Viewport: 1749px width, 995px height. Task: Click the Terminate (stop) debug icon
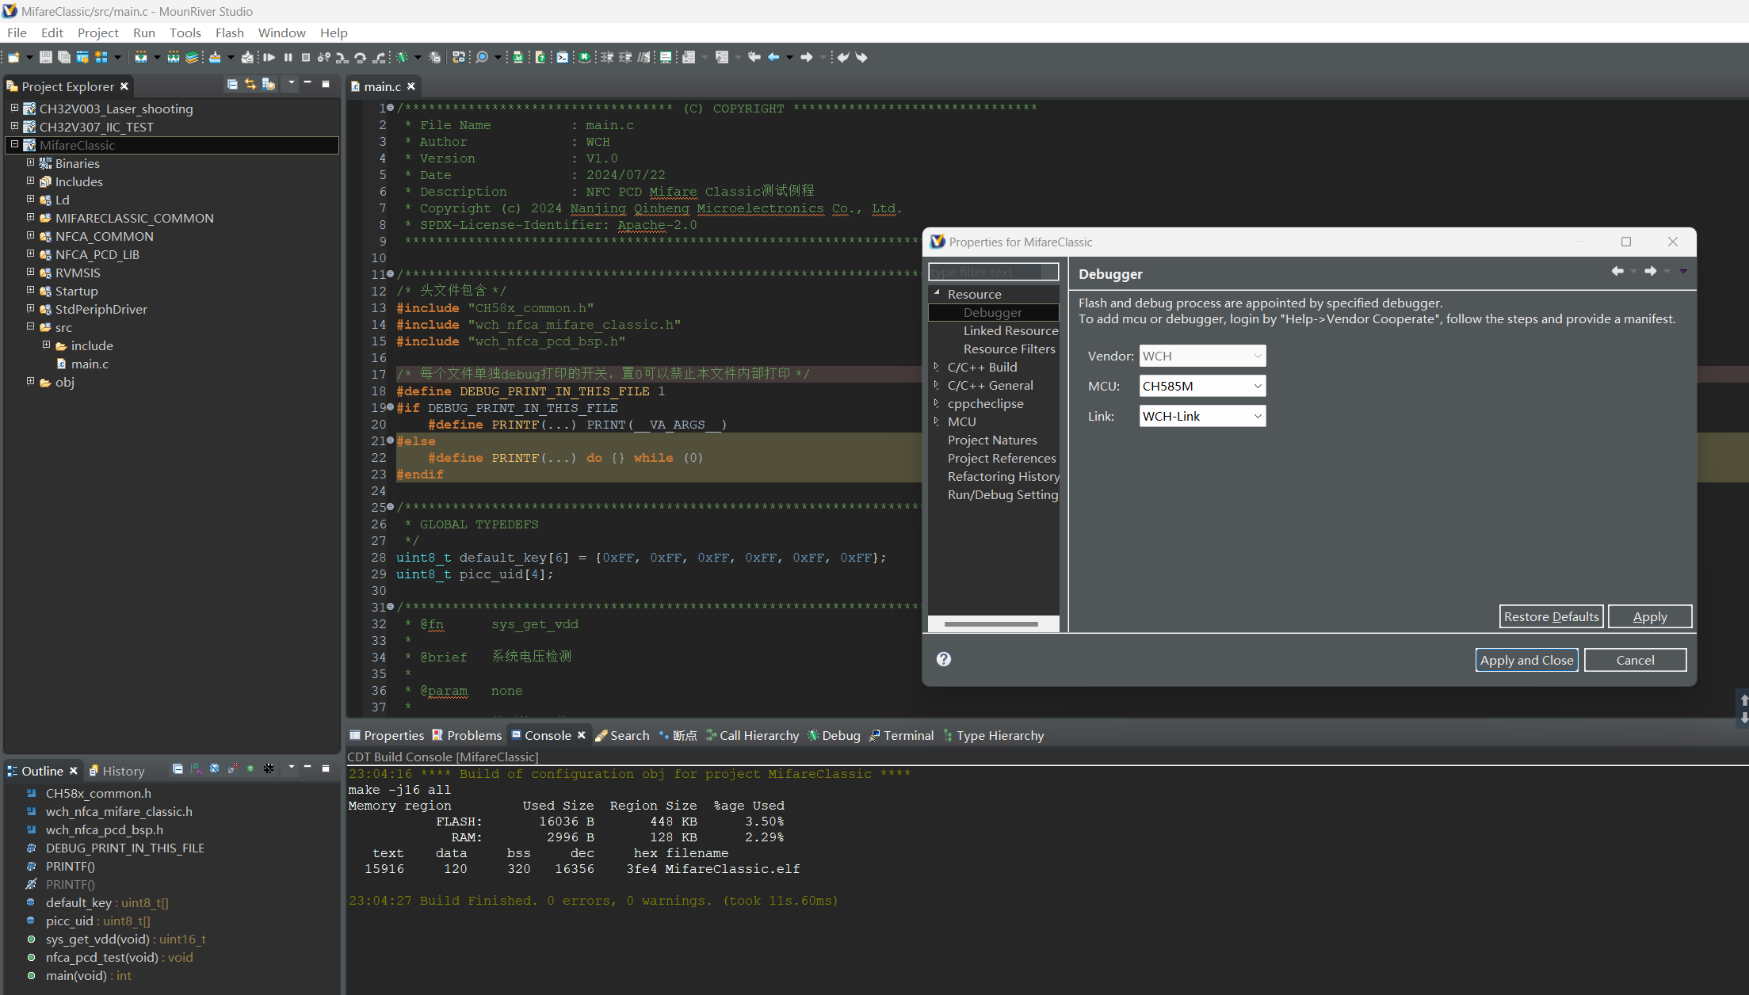(305, 57)
